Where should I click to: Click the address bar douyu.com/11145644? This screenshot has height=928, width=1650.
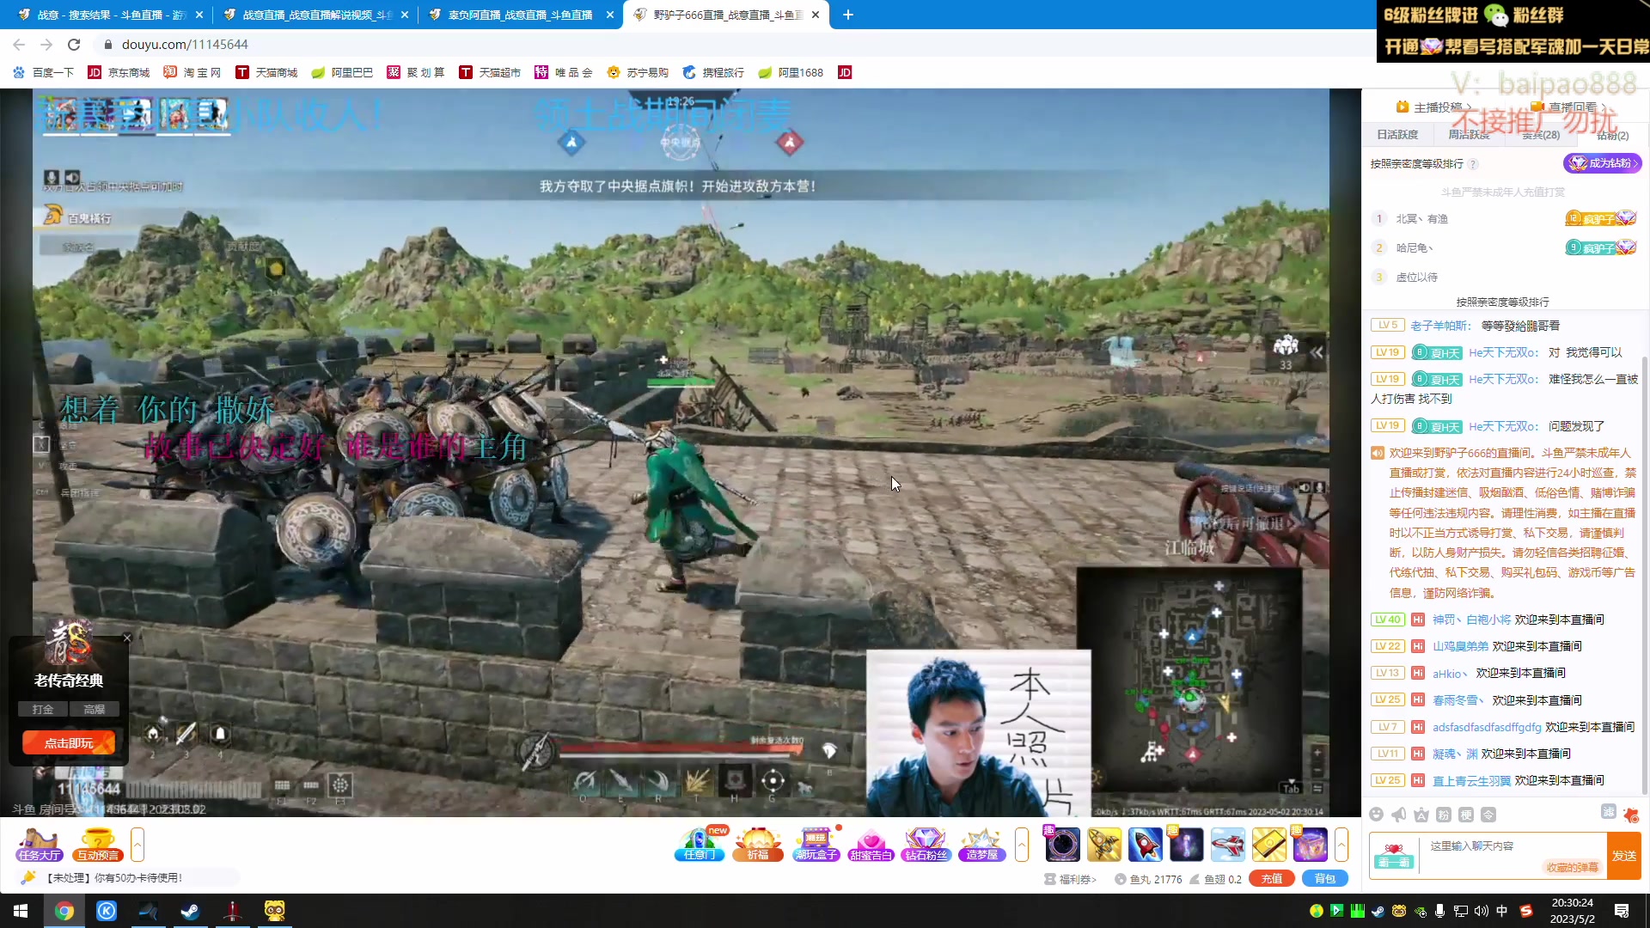click(x=184, y=45)
